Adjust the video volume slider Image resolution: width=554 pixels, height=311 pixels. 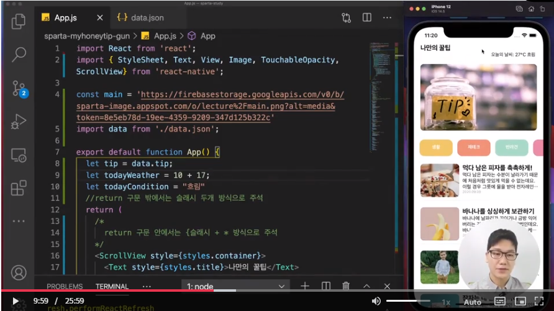coord(408,301)
